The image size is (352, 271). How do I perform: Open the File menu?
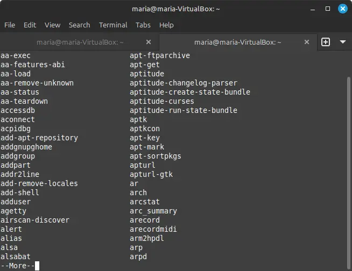pyautogui.click(x=10, y=25)
